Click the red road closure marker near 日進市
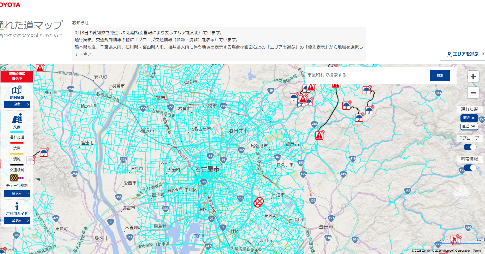Image resolution: width=485 pixels, height=254 pixels. [x=259, y=202]
